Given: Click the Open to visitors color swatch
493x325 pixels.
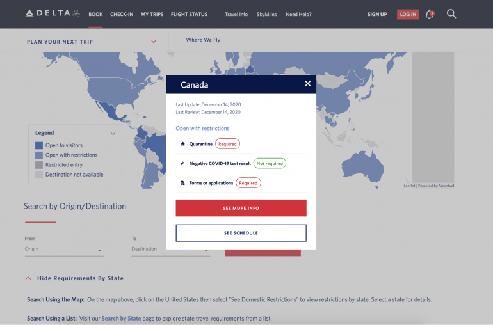Looking at the screenshot, I should [x=39, y=145].
